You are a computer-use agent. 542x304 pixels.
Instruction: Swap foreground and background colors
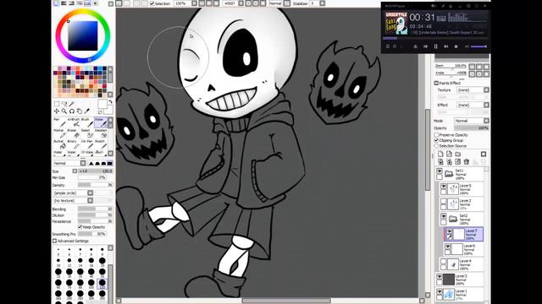click(x=111, y=101)
